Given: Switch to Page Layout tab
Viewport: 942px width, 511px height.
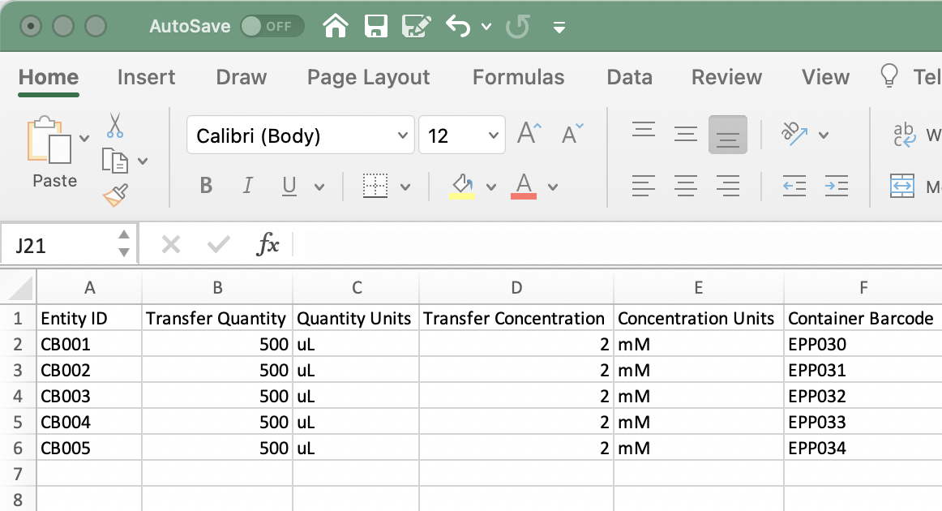Looking at the screenshot, I should 368,77.
